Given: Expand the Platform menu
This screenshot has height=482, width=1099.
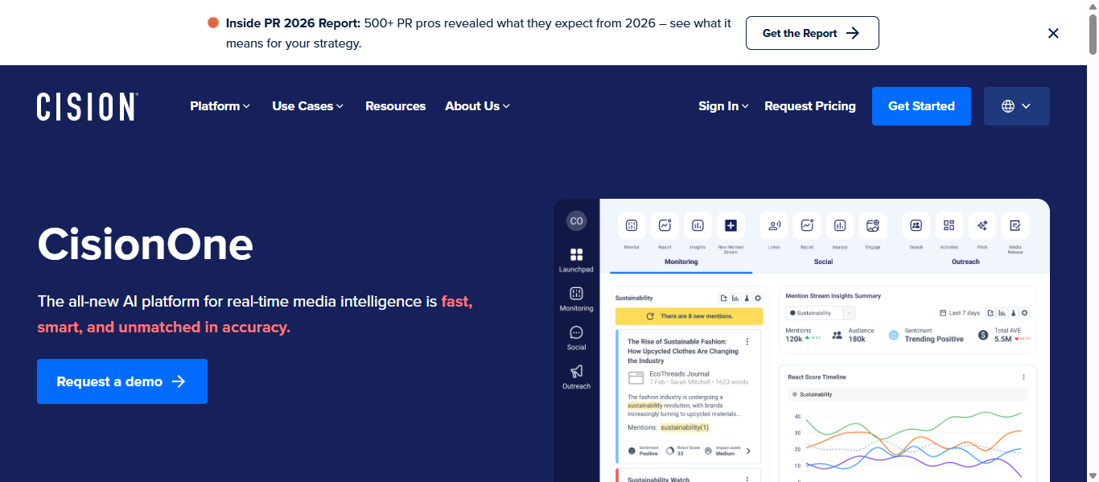Looking at the screenshot, I should click(220, 106).
